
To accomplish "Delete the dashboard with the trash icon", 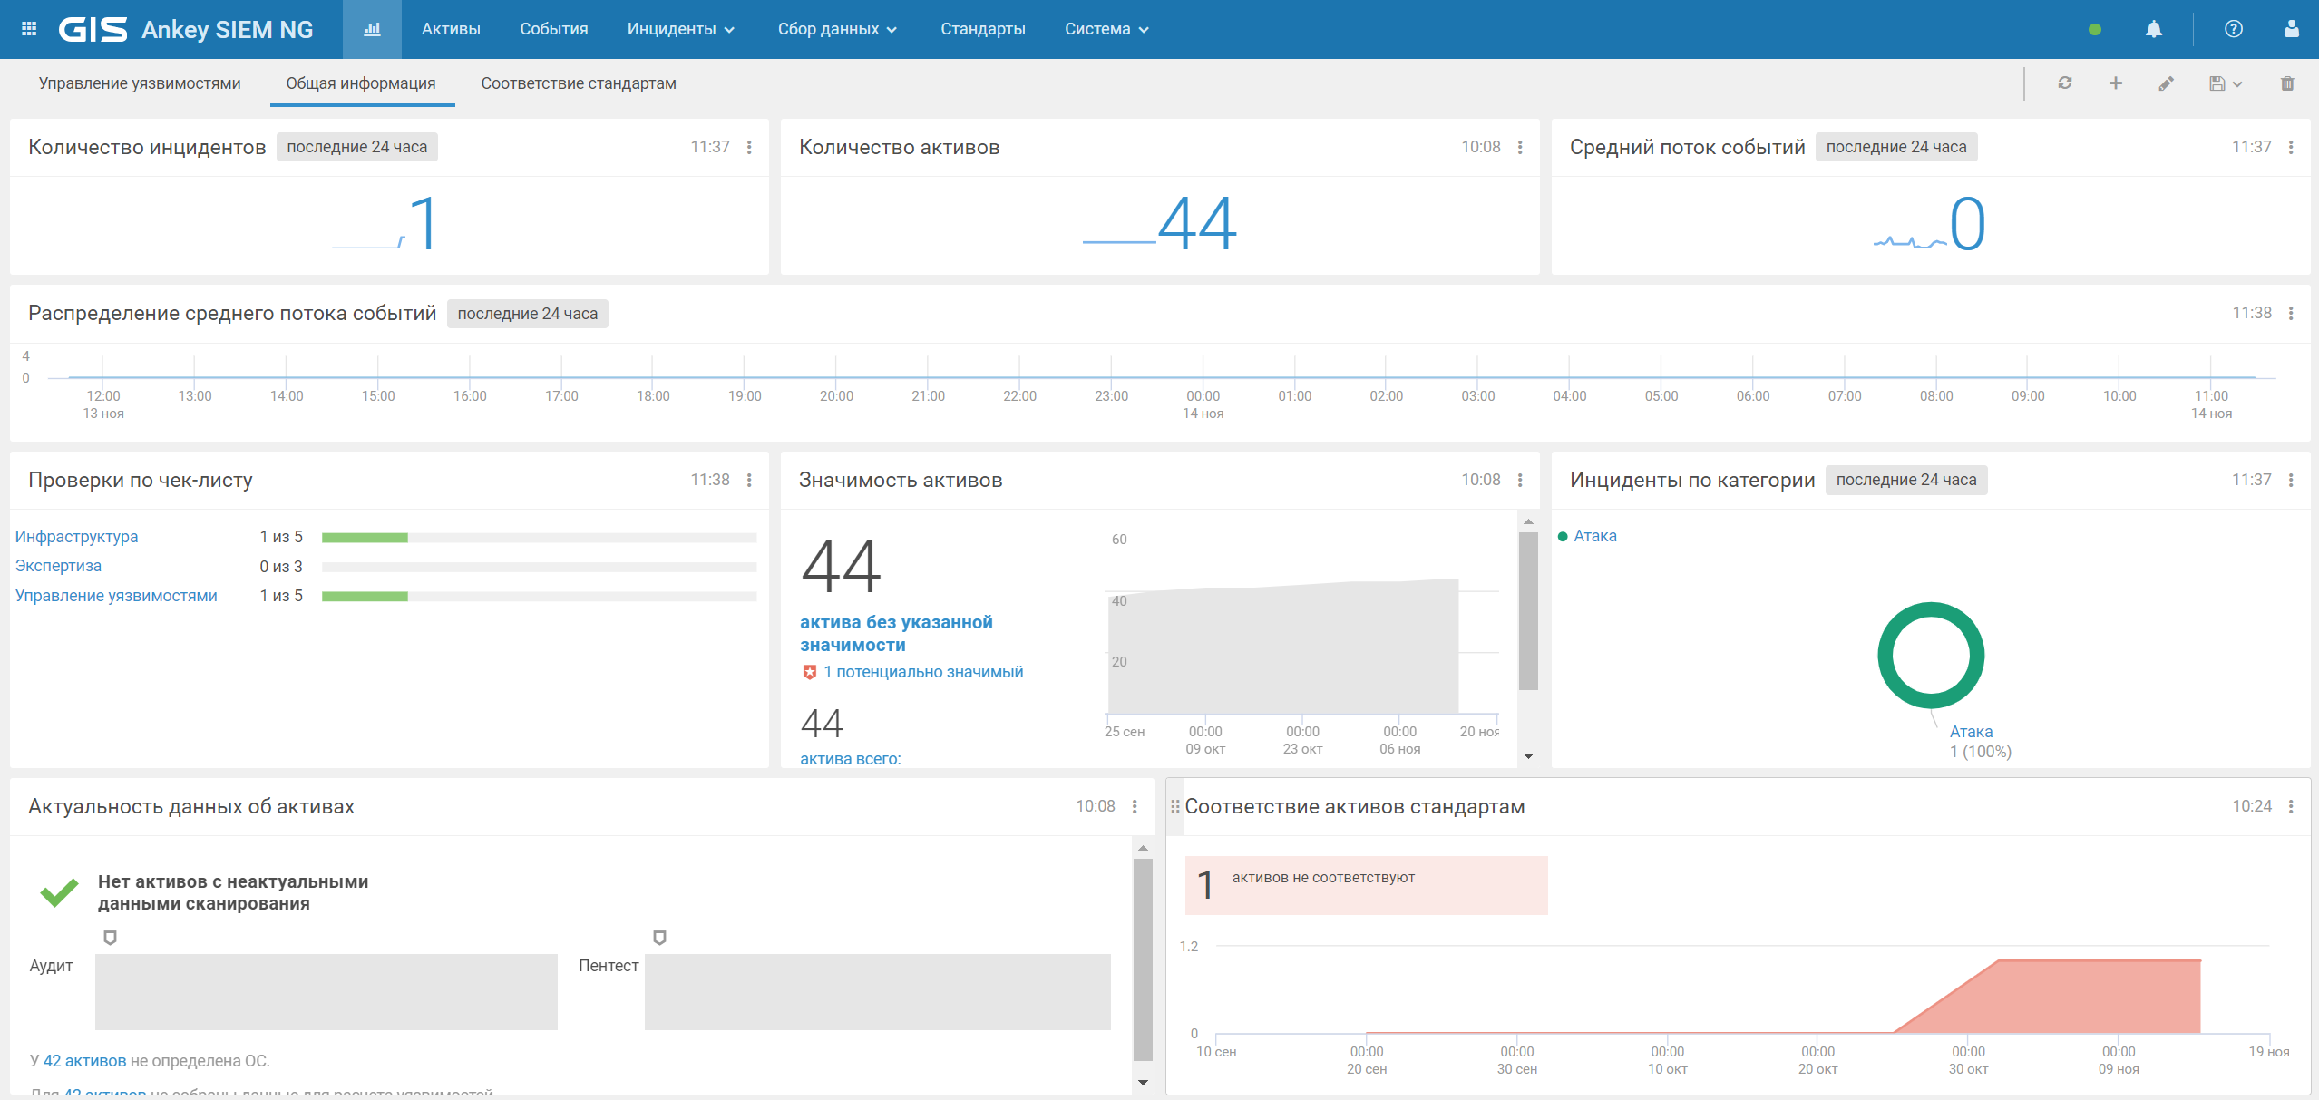I will (x=2287, y=83).
